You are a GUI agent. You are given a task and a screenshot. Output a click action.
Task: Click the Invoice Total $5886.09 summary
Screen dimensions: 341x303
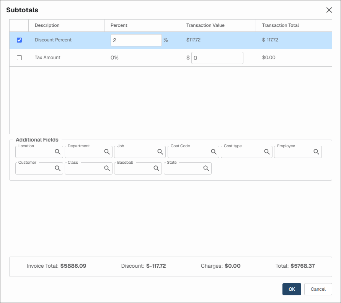pyautogui.click(x=56, y=266)
